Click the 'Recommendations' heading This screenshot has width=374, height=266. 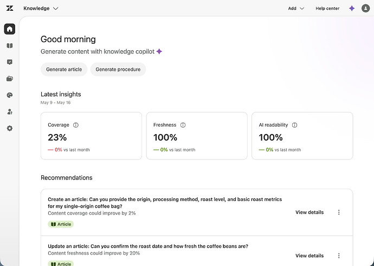[x=67, y=178]
